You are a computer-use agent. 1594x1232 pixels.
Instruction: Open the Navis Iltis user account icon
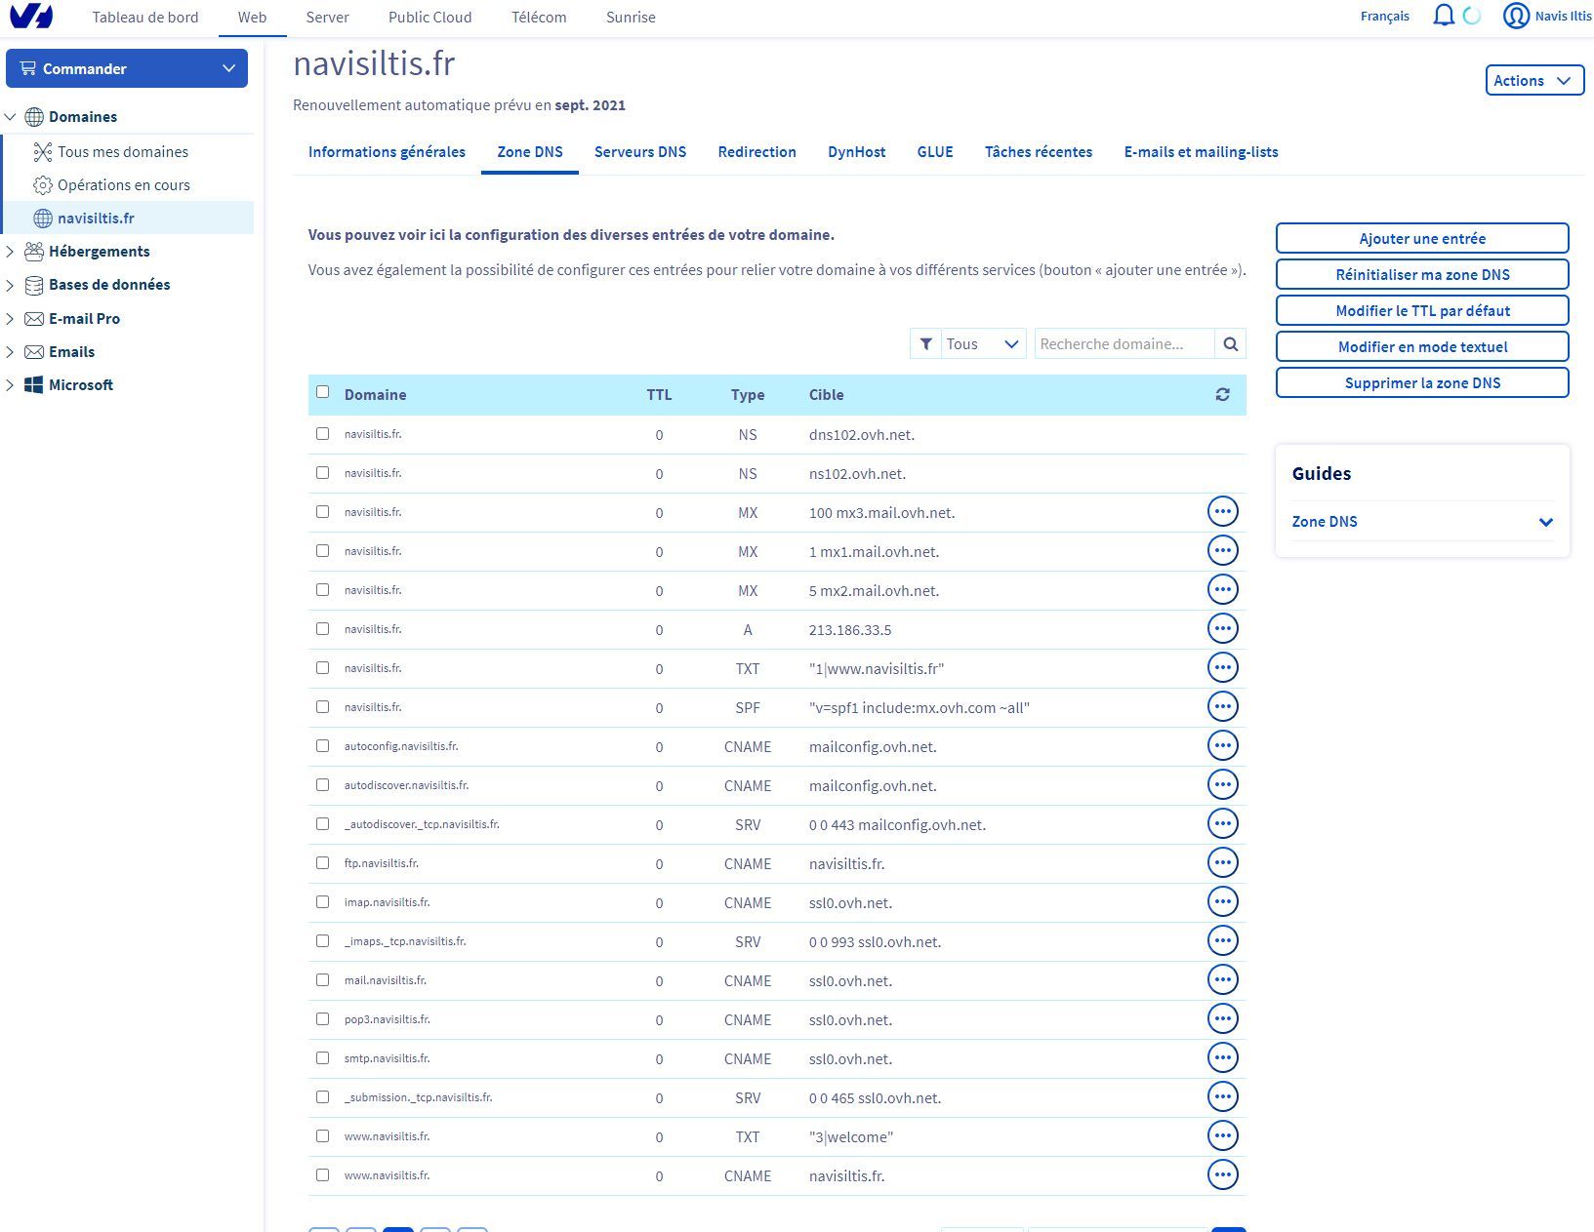pyautogui.click(x=1515, y=17)
